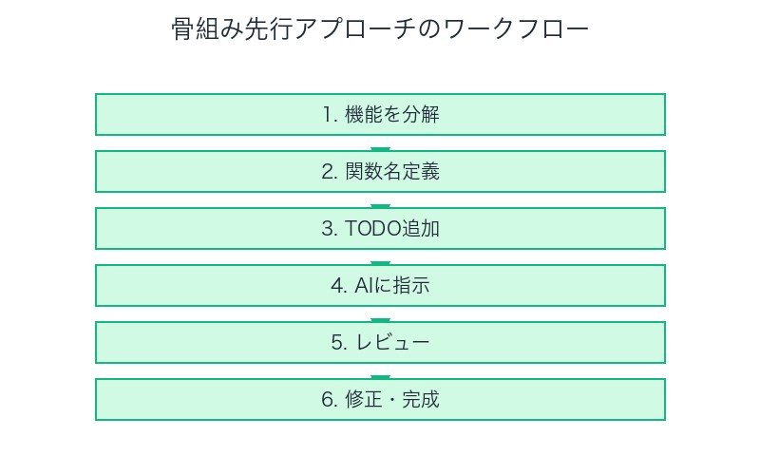Click the '3. TODO追加' step box
The height and width of the screenshot is (475, 760).
coord(380,229)
